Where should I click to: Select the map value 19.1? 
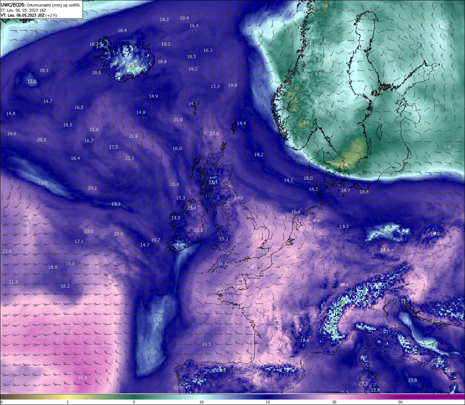(x=44, y=70)
